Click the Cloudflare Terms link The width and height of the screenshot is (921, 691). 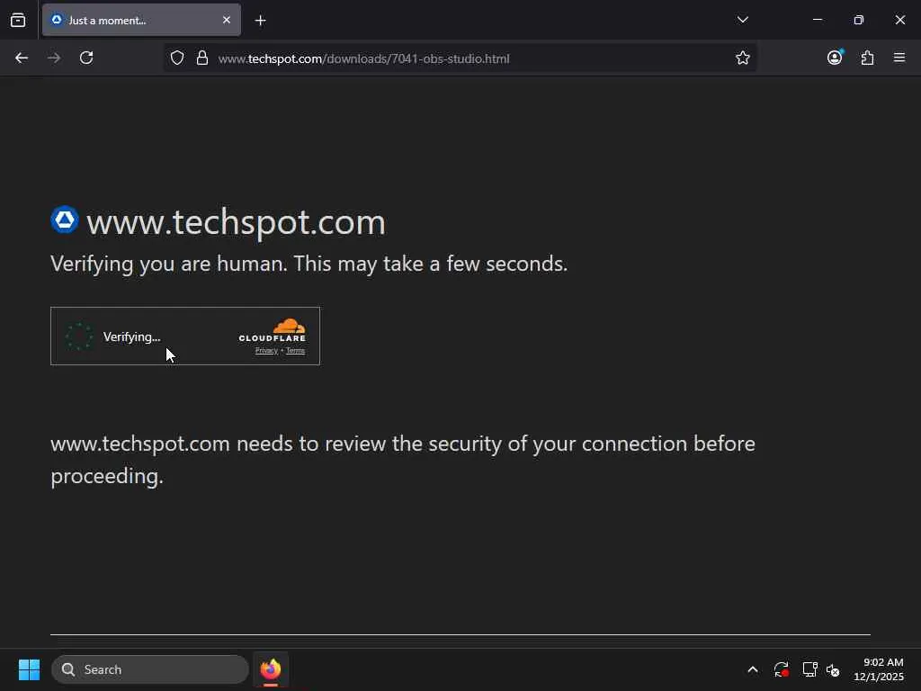295,351
